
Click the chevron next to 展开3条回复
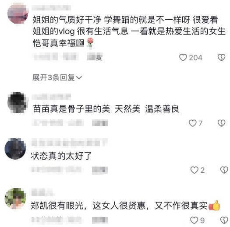[x=79, y=77]
